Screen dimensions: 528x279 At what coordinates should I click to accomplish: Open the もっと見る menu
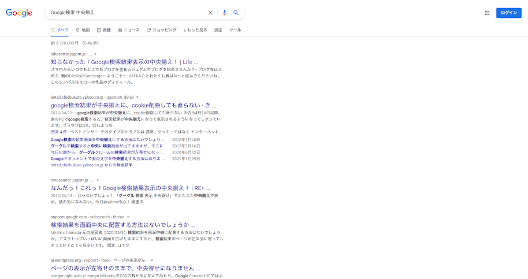point(196,30)
